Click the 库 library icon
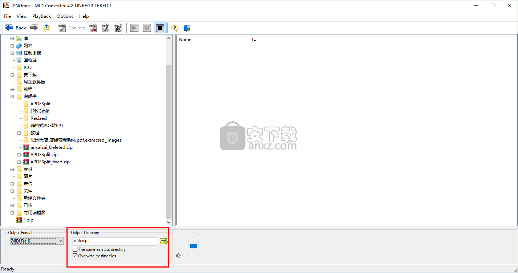This screenshot has height=273, width=518. 19,38
